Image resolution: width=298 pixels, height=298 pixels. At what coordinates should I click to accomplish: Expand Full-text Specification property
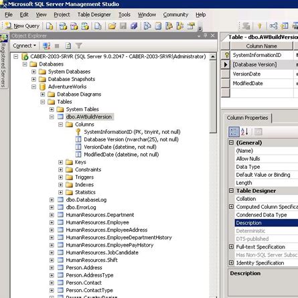point(232,246)
